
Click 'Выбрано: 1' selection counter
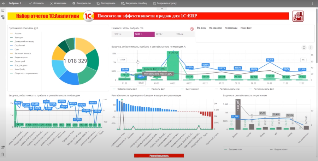click(15, 3)
